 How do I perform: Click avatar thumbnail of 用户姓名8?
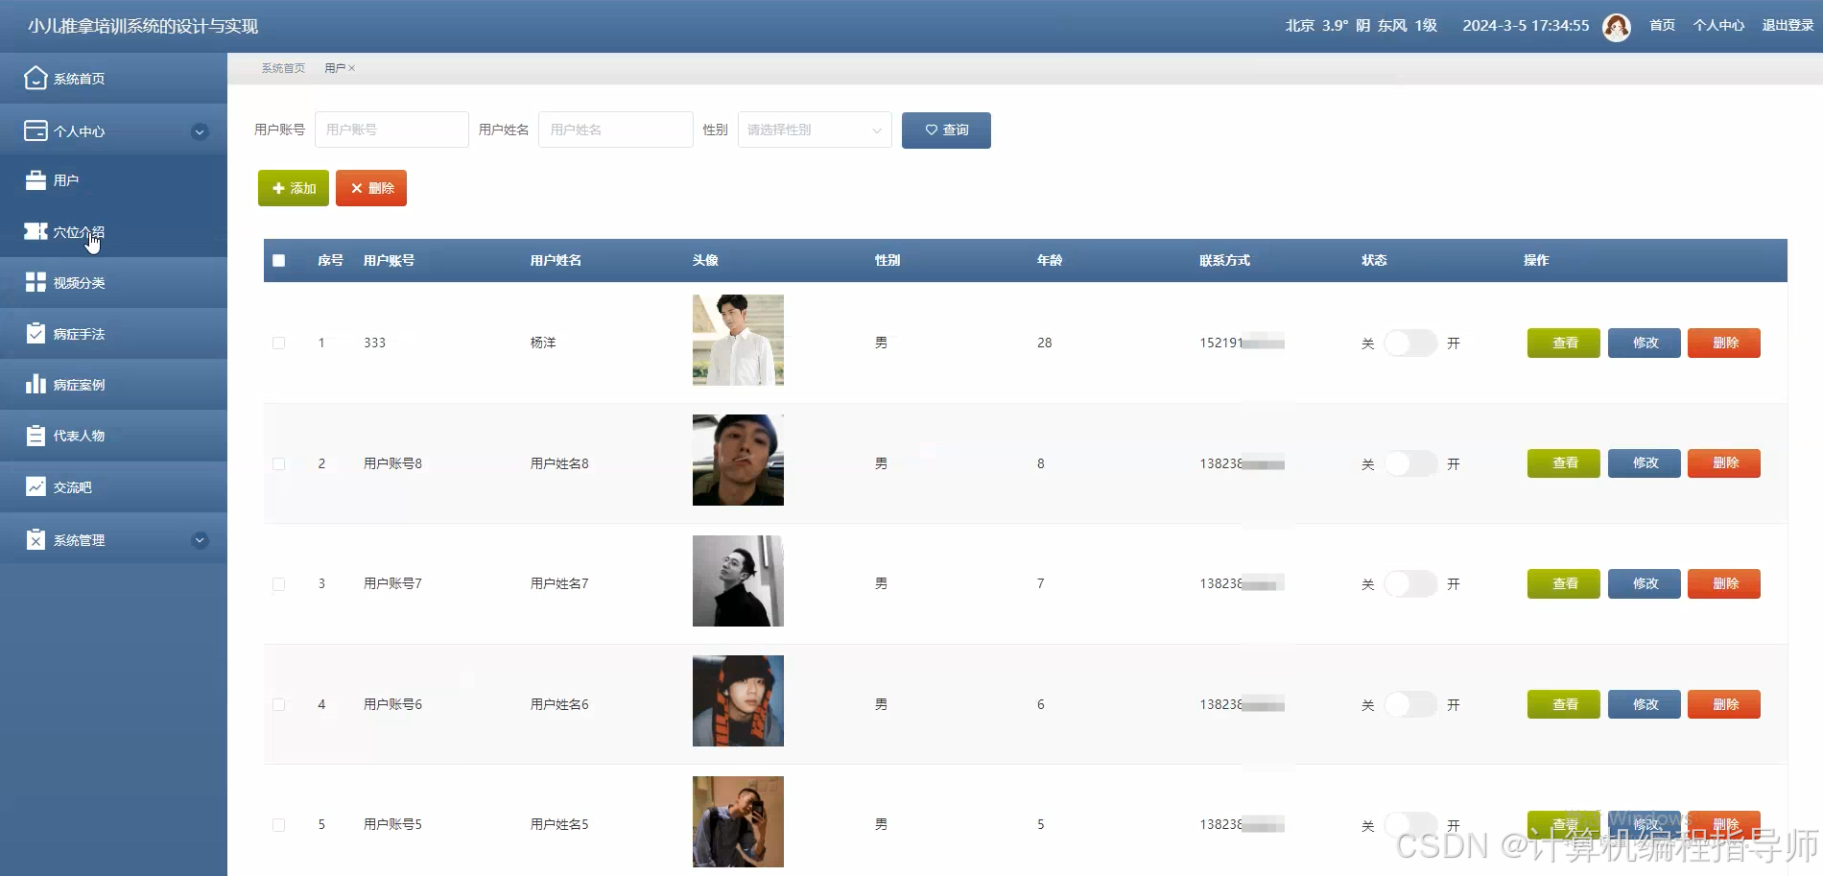(x=738, y=461)
